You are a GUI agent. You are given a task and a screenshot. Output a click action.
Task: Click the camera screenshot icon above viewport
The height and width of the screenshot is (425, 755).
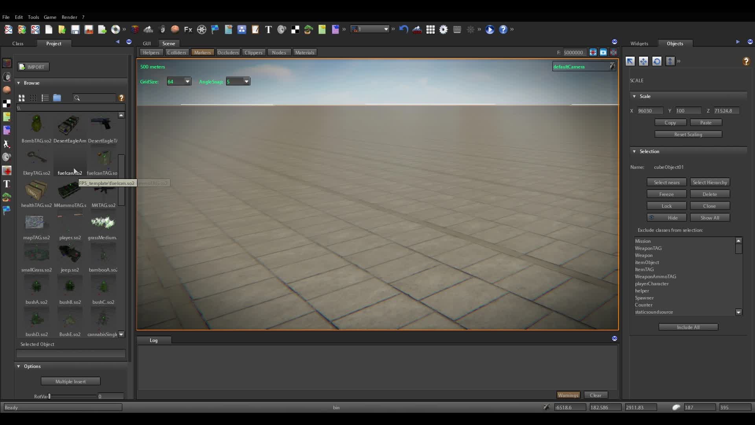click(603, 52)
